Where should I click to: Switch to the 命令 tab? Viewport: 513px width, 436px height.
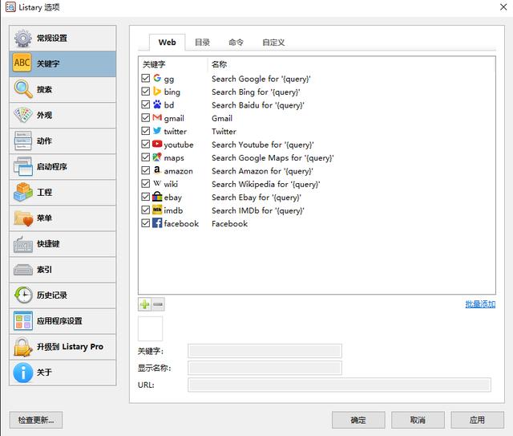(236, 43)
